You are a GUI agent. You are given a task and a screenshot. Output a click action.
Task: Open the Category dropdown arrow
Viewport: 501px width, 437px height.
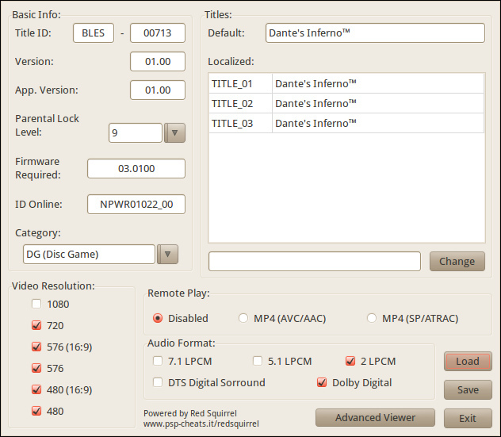(167, 254)
